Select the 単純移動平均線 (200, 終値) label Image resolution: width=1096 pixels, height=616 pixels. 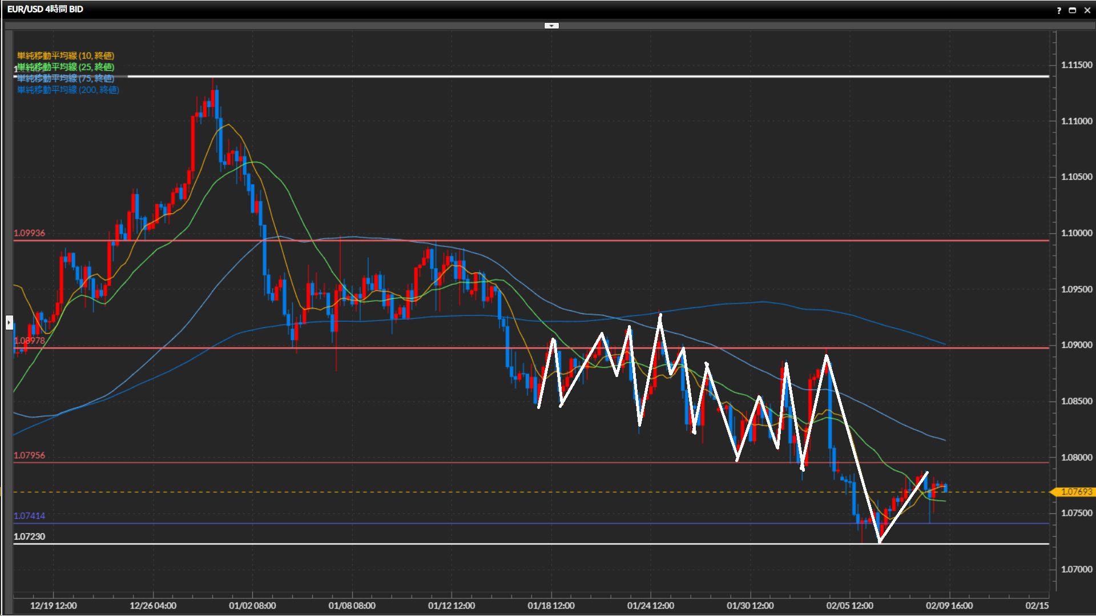tap(68, 90)
